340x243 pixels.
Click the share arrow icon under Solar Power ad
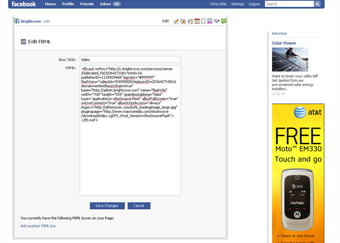pyautogui.click(x=283, y=94)
